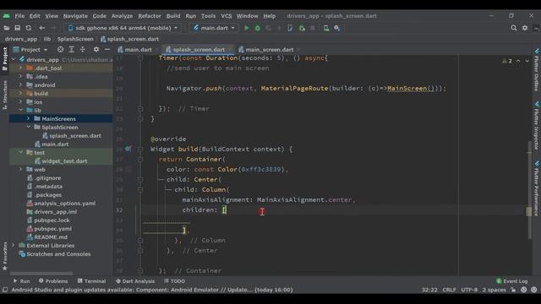Click the SplashScreen breadcrumb
This screenshot has width=541, height=304.
[x=75, y=39]
